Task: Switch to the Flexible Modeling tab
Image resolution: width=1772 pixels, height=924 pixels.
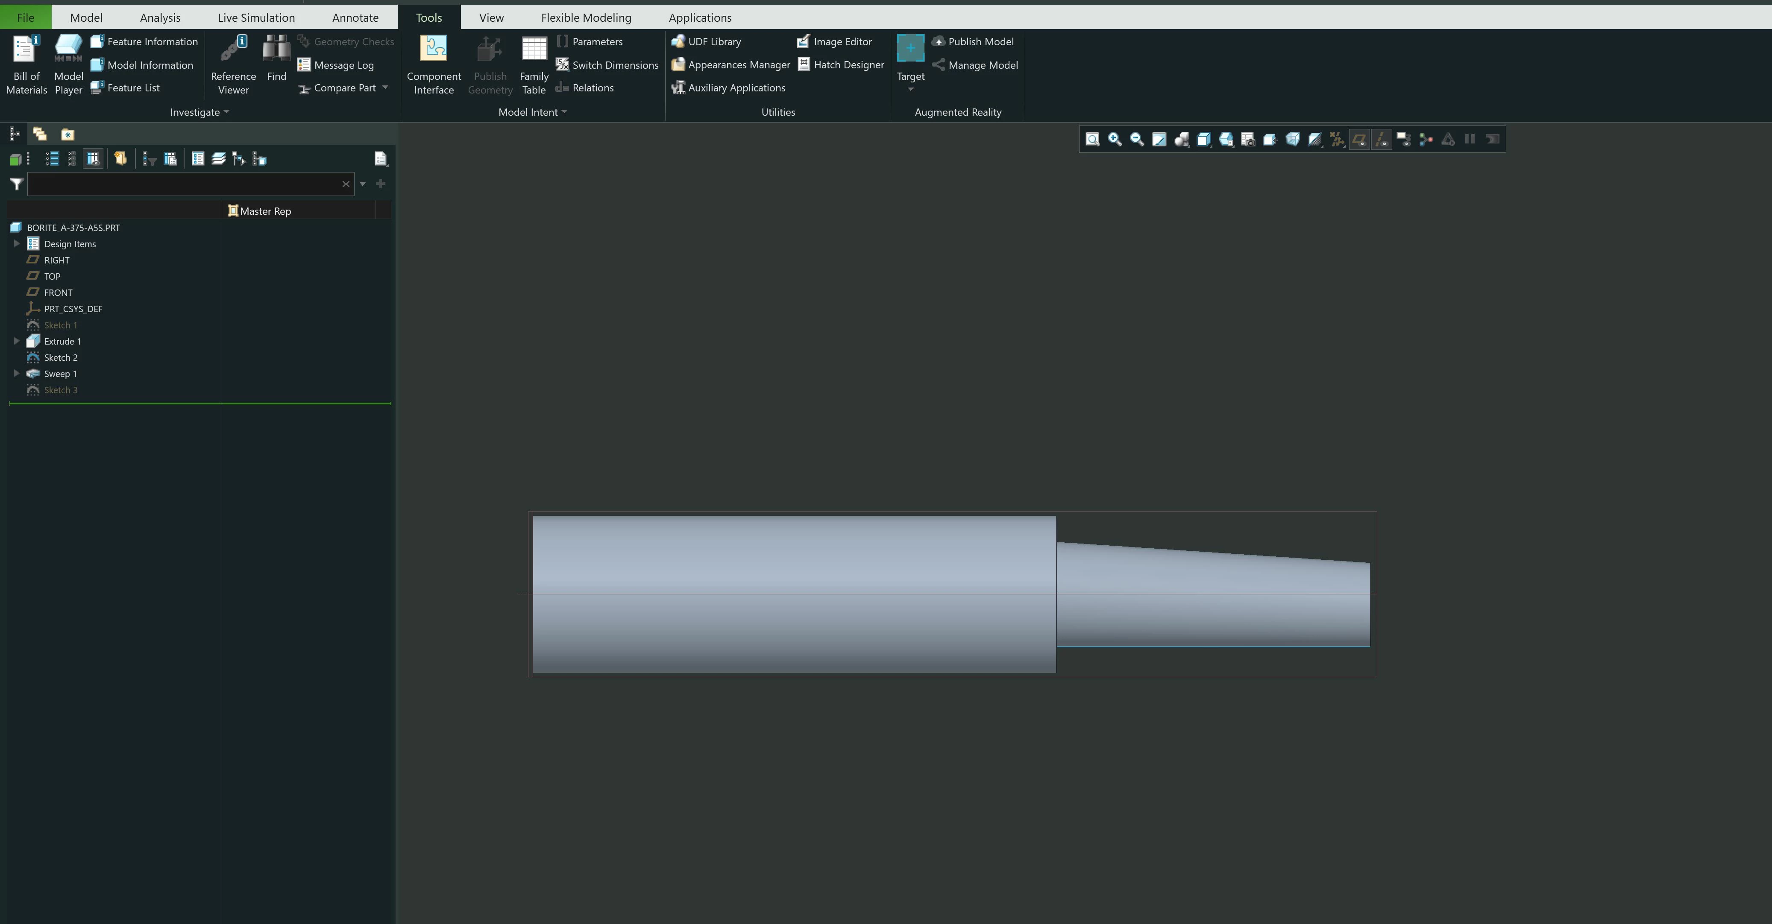Action: pos(585,17)
